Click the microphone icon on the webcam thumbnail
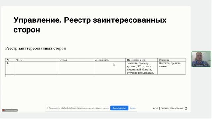 pos(194,65)
